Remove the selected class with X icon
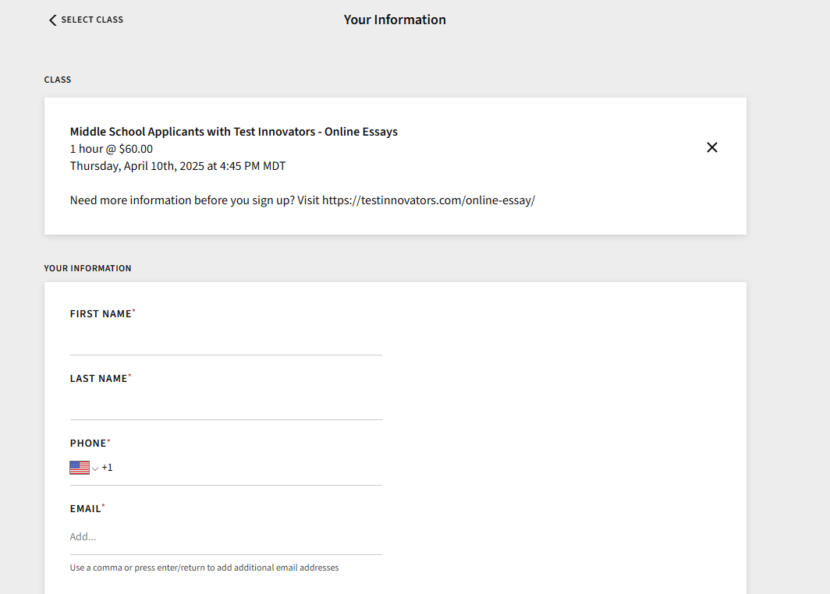 (x=711, y=147)
